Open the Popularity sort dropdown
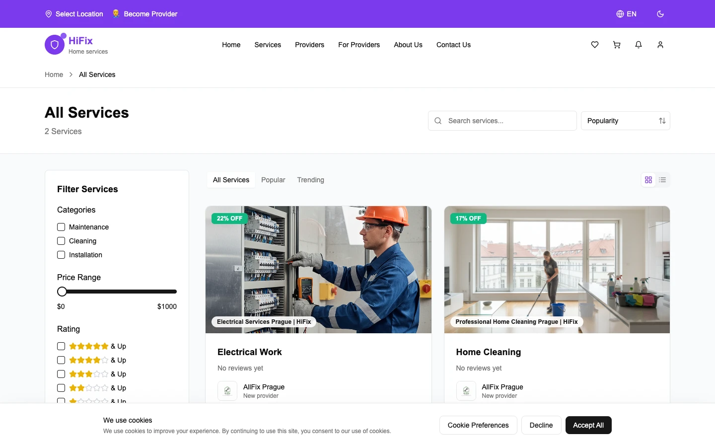This screenshot has width=715, height=447. tap(625, 121)
